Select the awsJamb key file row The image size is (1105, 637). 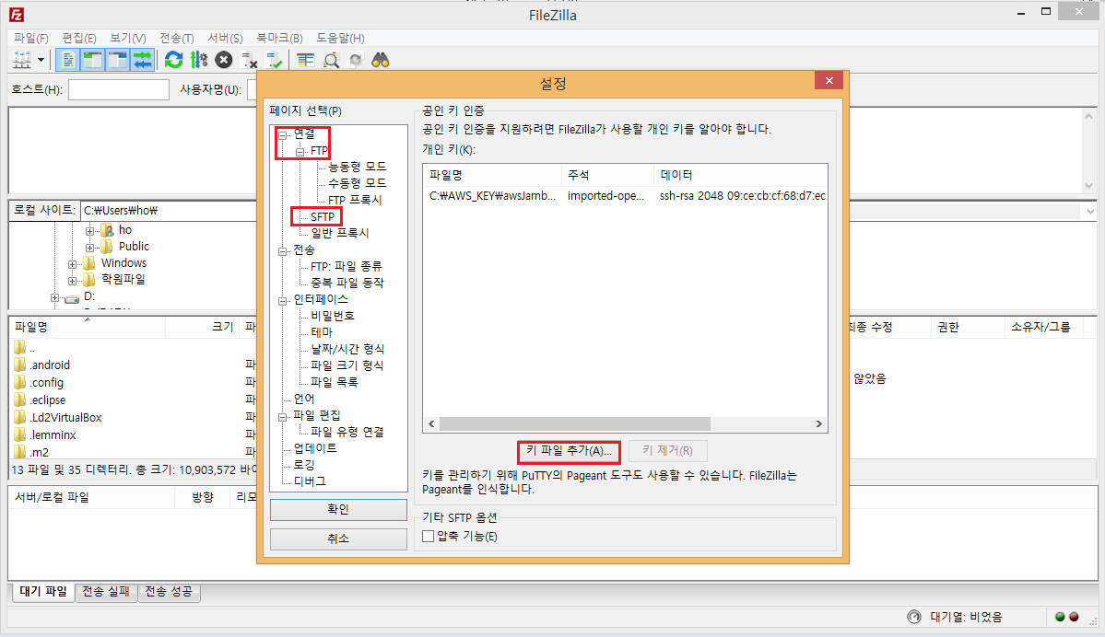point(625,196)
